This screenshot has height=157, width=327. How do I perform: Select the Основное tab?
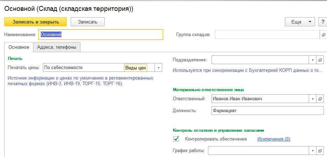coord(19,47)
